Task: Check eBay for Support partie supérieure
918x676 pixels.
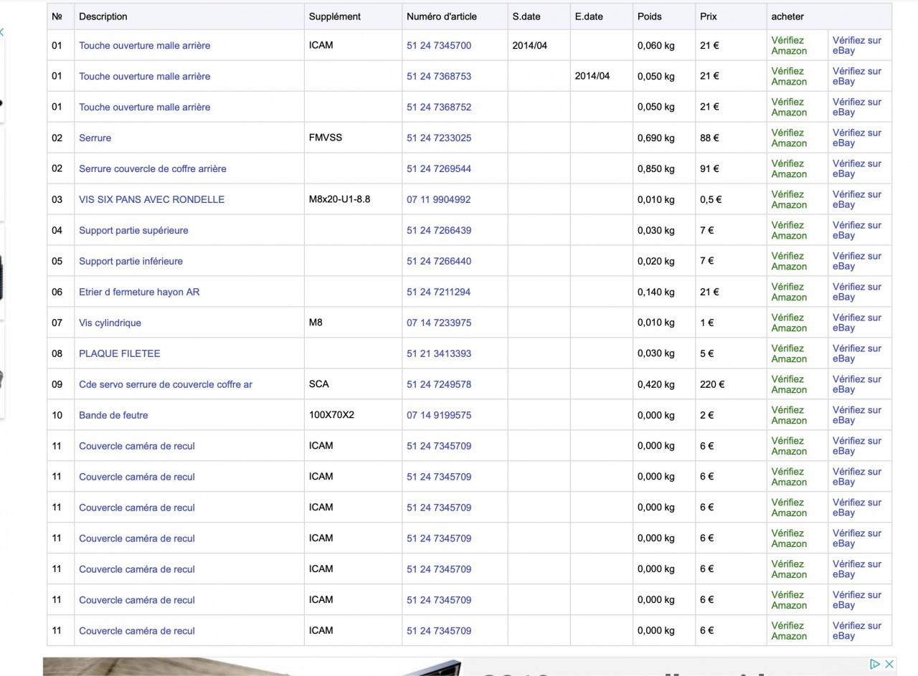Action: [x=857, y=230]
